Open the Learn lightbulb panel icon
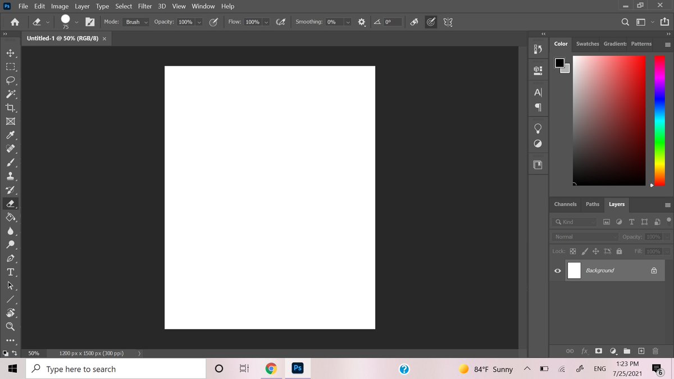The image size is (674, 379). pos(538,129)
